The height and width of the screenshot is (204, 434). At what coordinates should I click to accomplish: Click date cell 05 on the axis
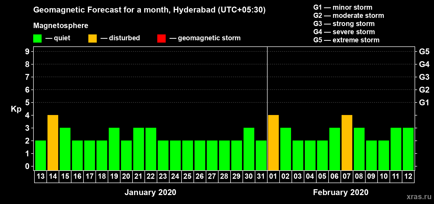tap(322, 176)
